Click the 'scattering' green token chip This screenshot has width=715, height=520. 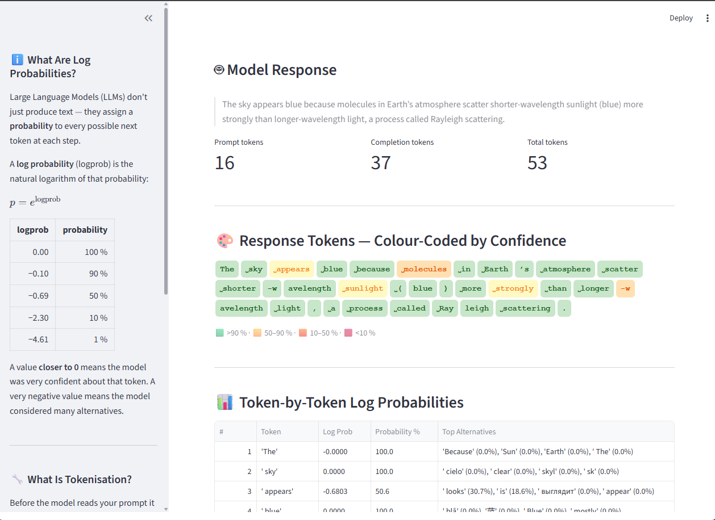click(x=525, y=308)
